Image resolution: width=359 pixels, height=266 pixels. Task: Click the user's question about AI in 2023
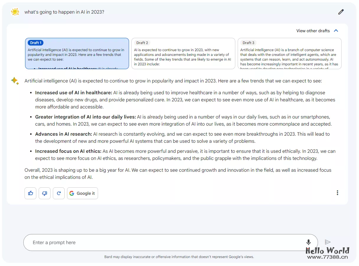pos(64,12)
